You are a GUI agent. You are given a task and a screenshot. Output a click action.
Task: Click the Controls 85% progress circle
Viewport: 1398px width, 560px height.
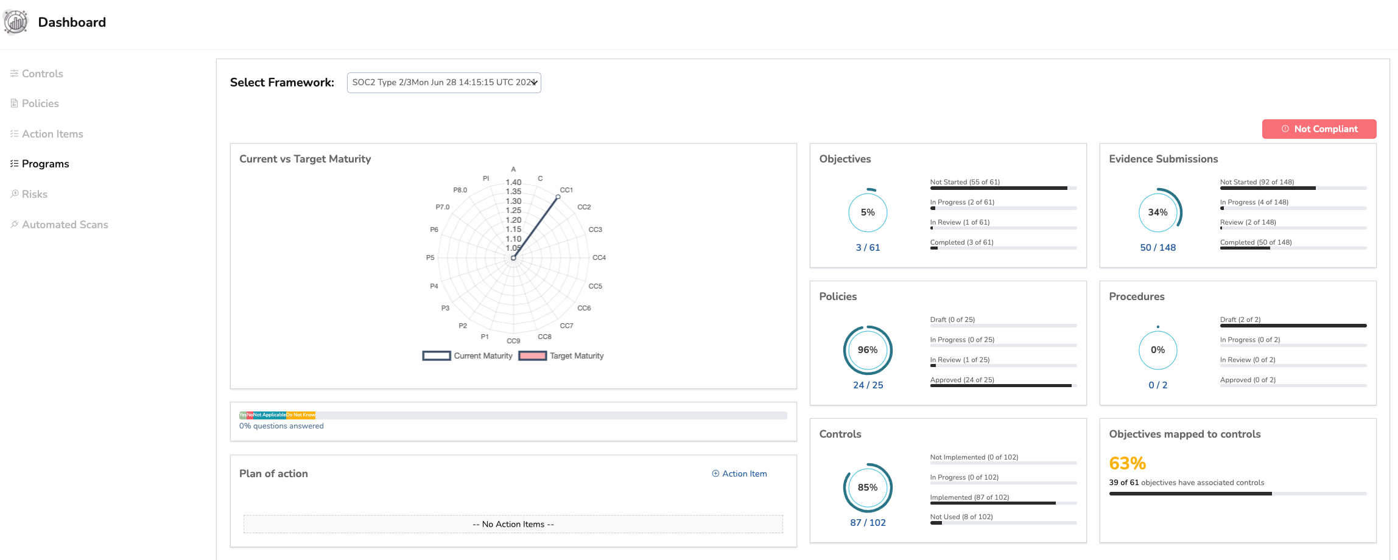pyautogui.click(x=868, y=488)
